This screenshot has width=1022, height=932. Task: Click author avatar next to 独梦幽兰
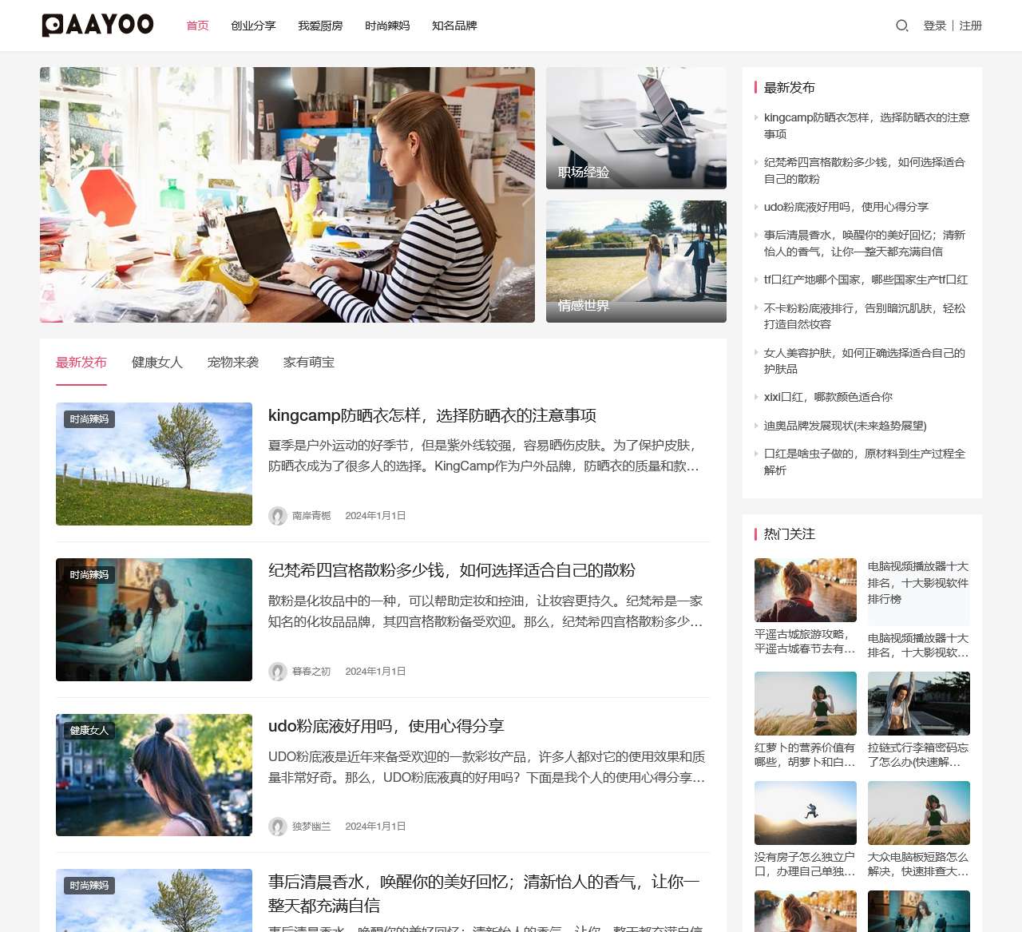click(278, 827)
